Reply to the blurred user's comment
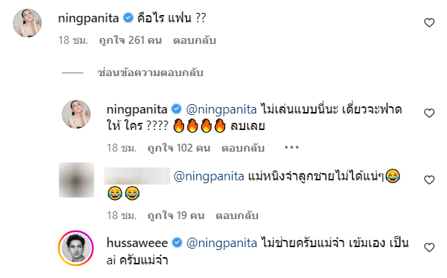Image resolution: width=447 pixels, height=278 pixels. click(x=237, y=216)
